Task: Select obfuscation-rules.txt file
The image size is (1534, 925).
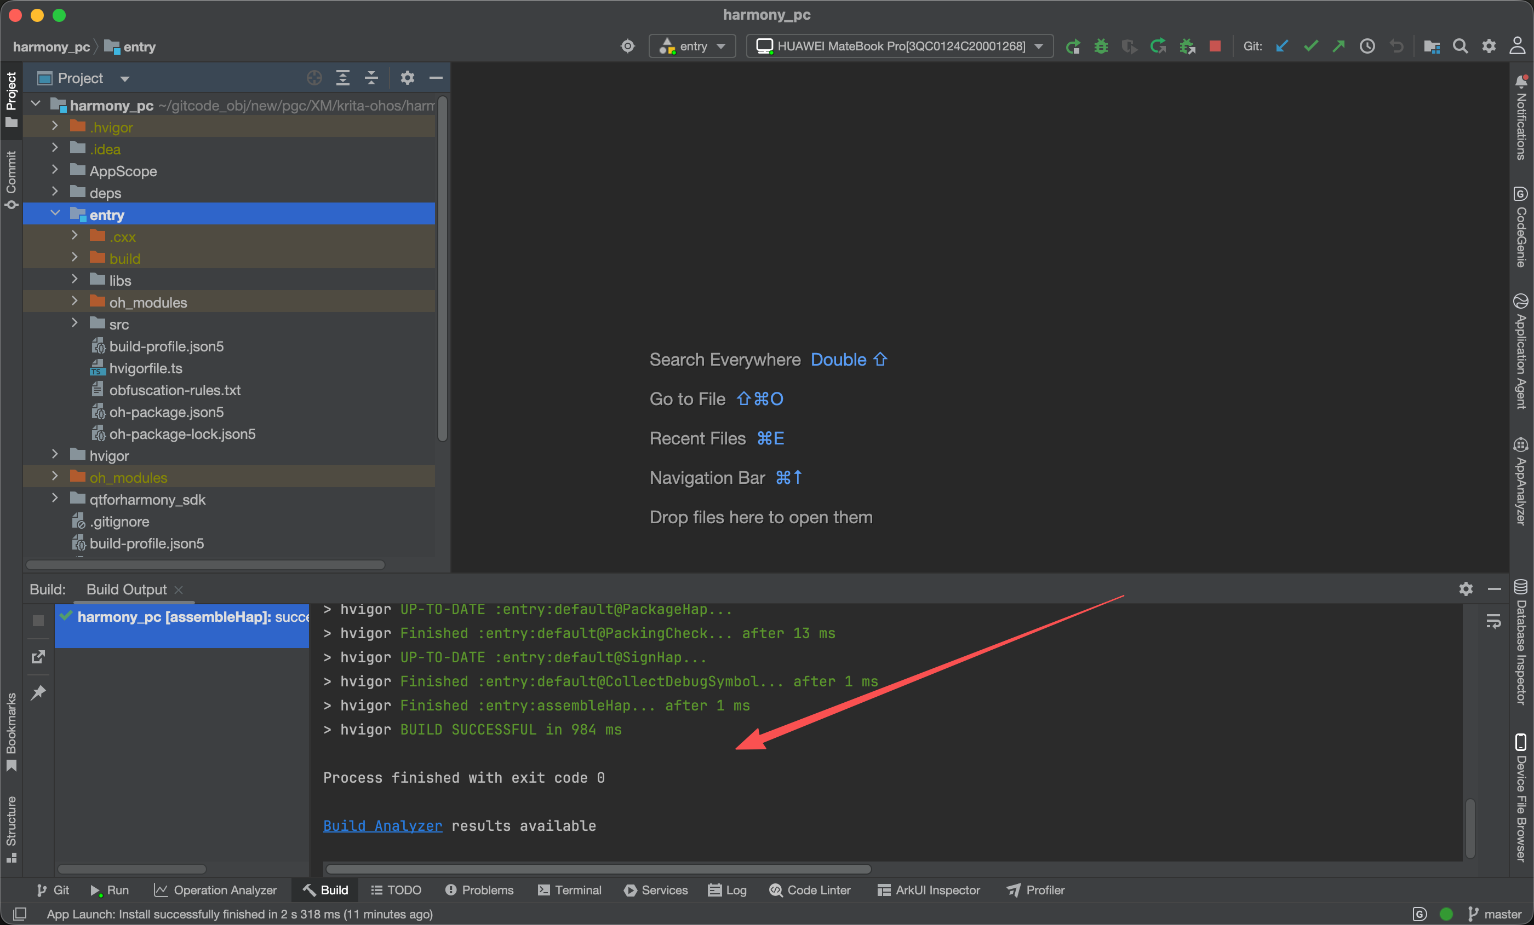Action: pos(174,390)
